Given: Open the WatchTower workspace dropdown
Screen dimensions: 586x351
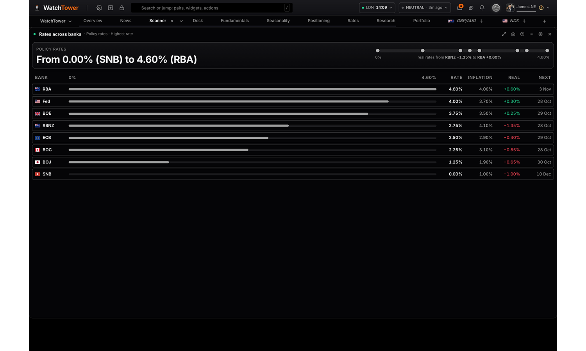Looking at the screenshot, I should (x=56, y=21).
